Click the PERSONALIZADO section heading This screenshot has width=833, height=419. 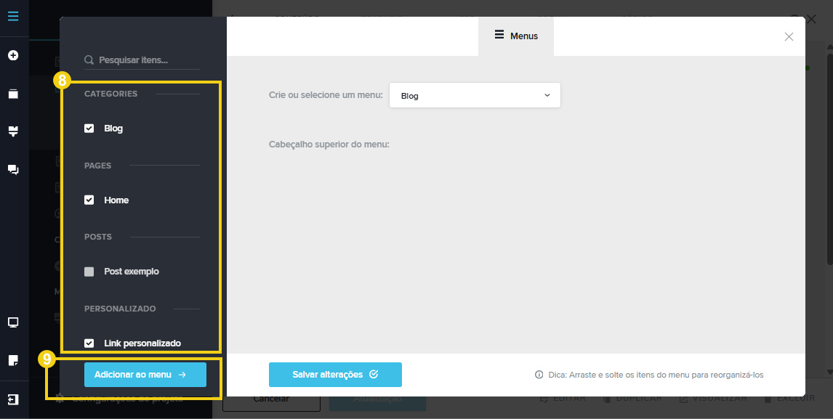tap(120, 309)
